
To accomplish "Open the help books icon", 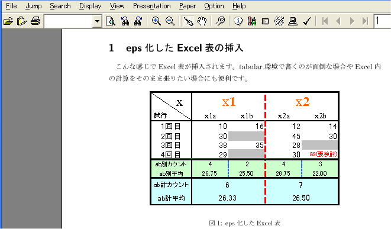I will [x=252, y=21].
